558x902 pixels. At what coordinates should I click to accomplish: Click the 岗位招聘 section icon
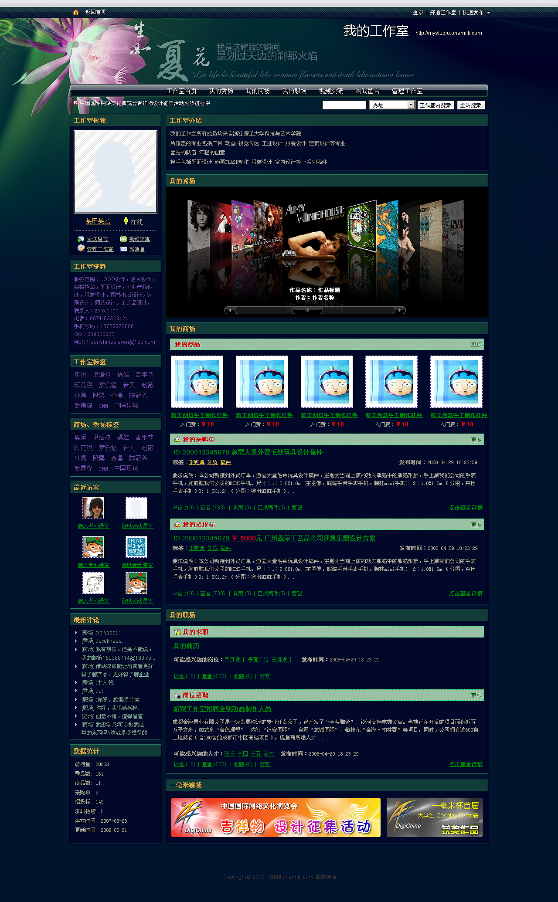(177, 695)
